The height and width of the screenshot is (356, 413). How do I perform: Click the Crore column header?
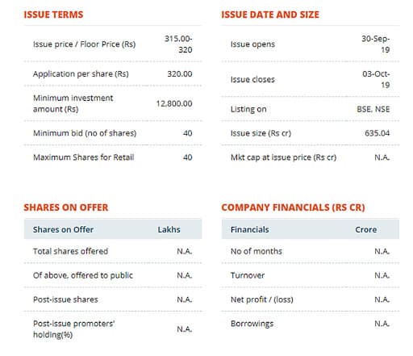pos(365,229)
